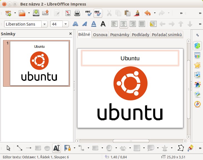Cut selection with the scissors icon
The width and height of the screenshot is (203, 160).
pos(109,13)
